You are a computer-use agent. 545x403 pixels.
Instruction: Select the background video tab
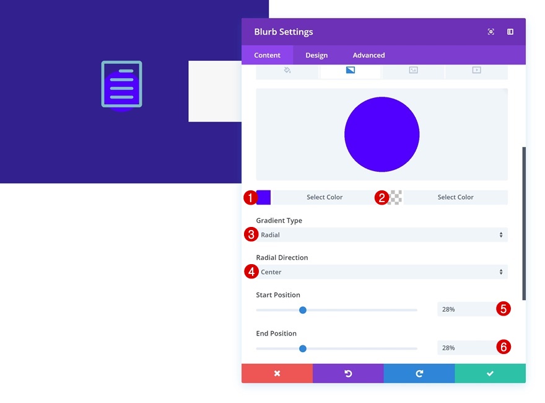click(476, 70)
